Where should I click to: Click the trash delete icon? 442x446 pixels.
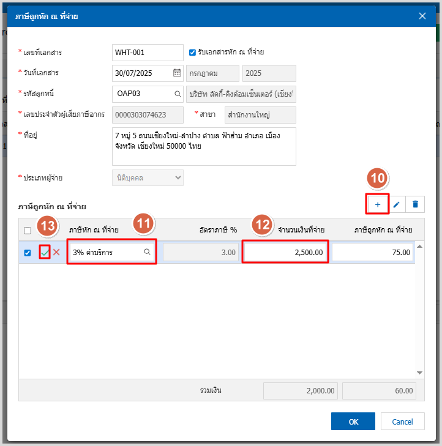(x=415, y=204)
